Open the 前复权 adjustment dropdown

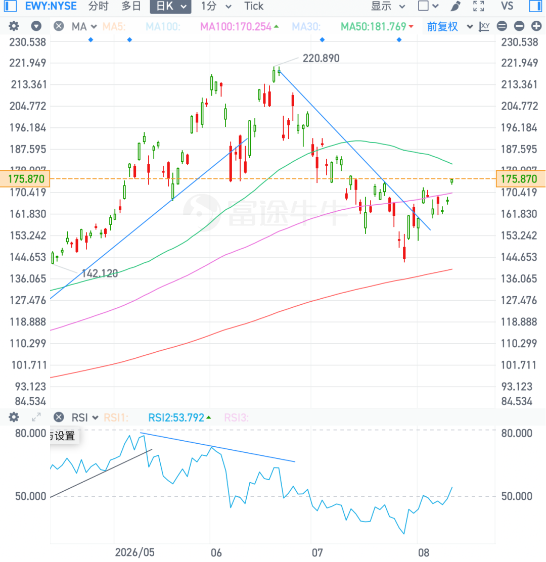coord(450,26)
